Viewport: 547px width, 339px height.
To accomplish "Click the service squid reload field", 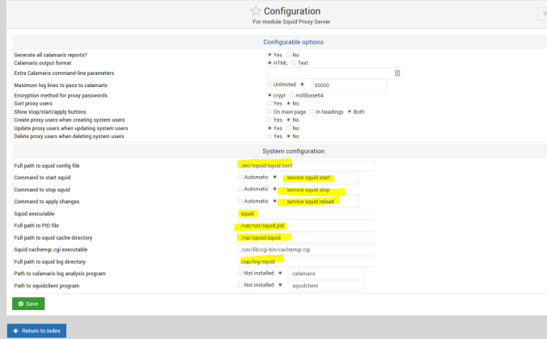I will [321, 202].
